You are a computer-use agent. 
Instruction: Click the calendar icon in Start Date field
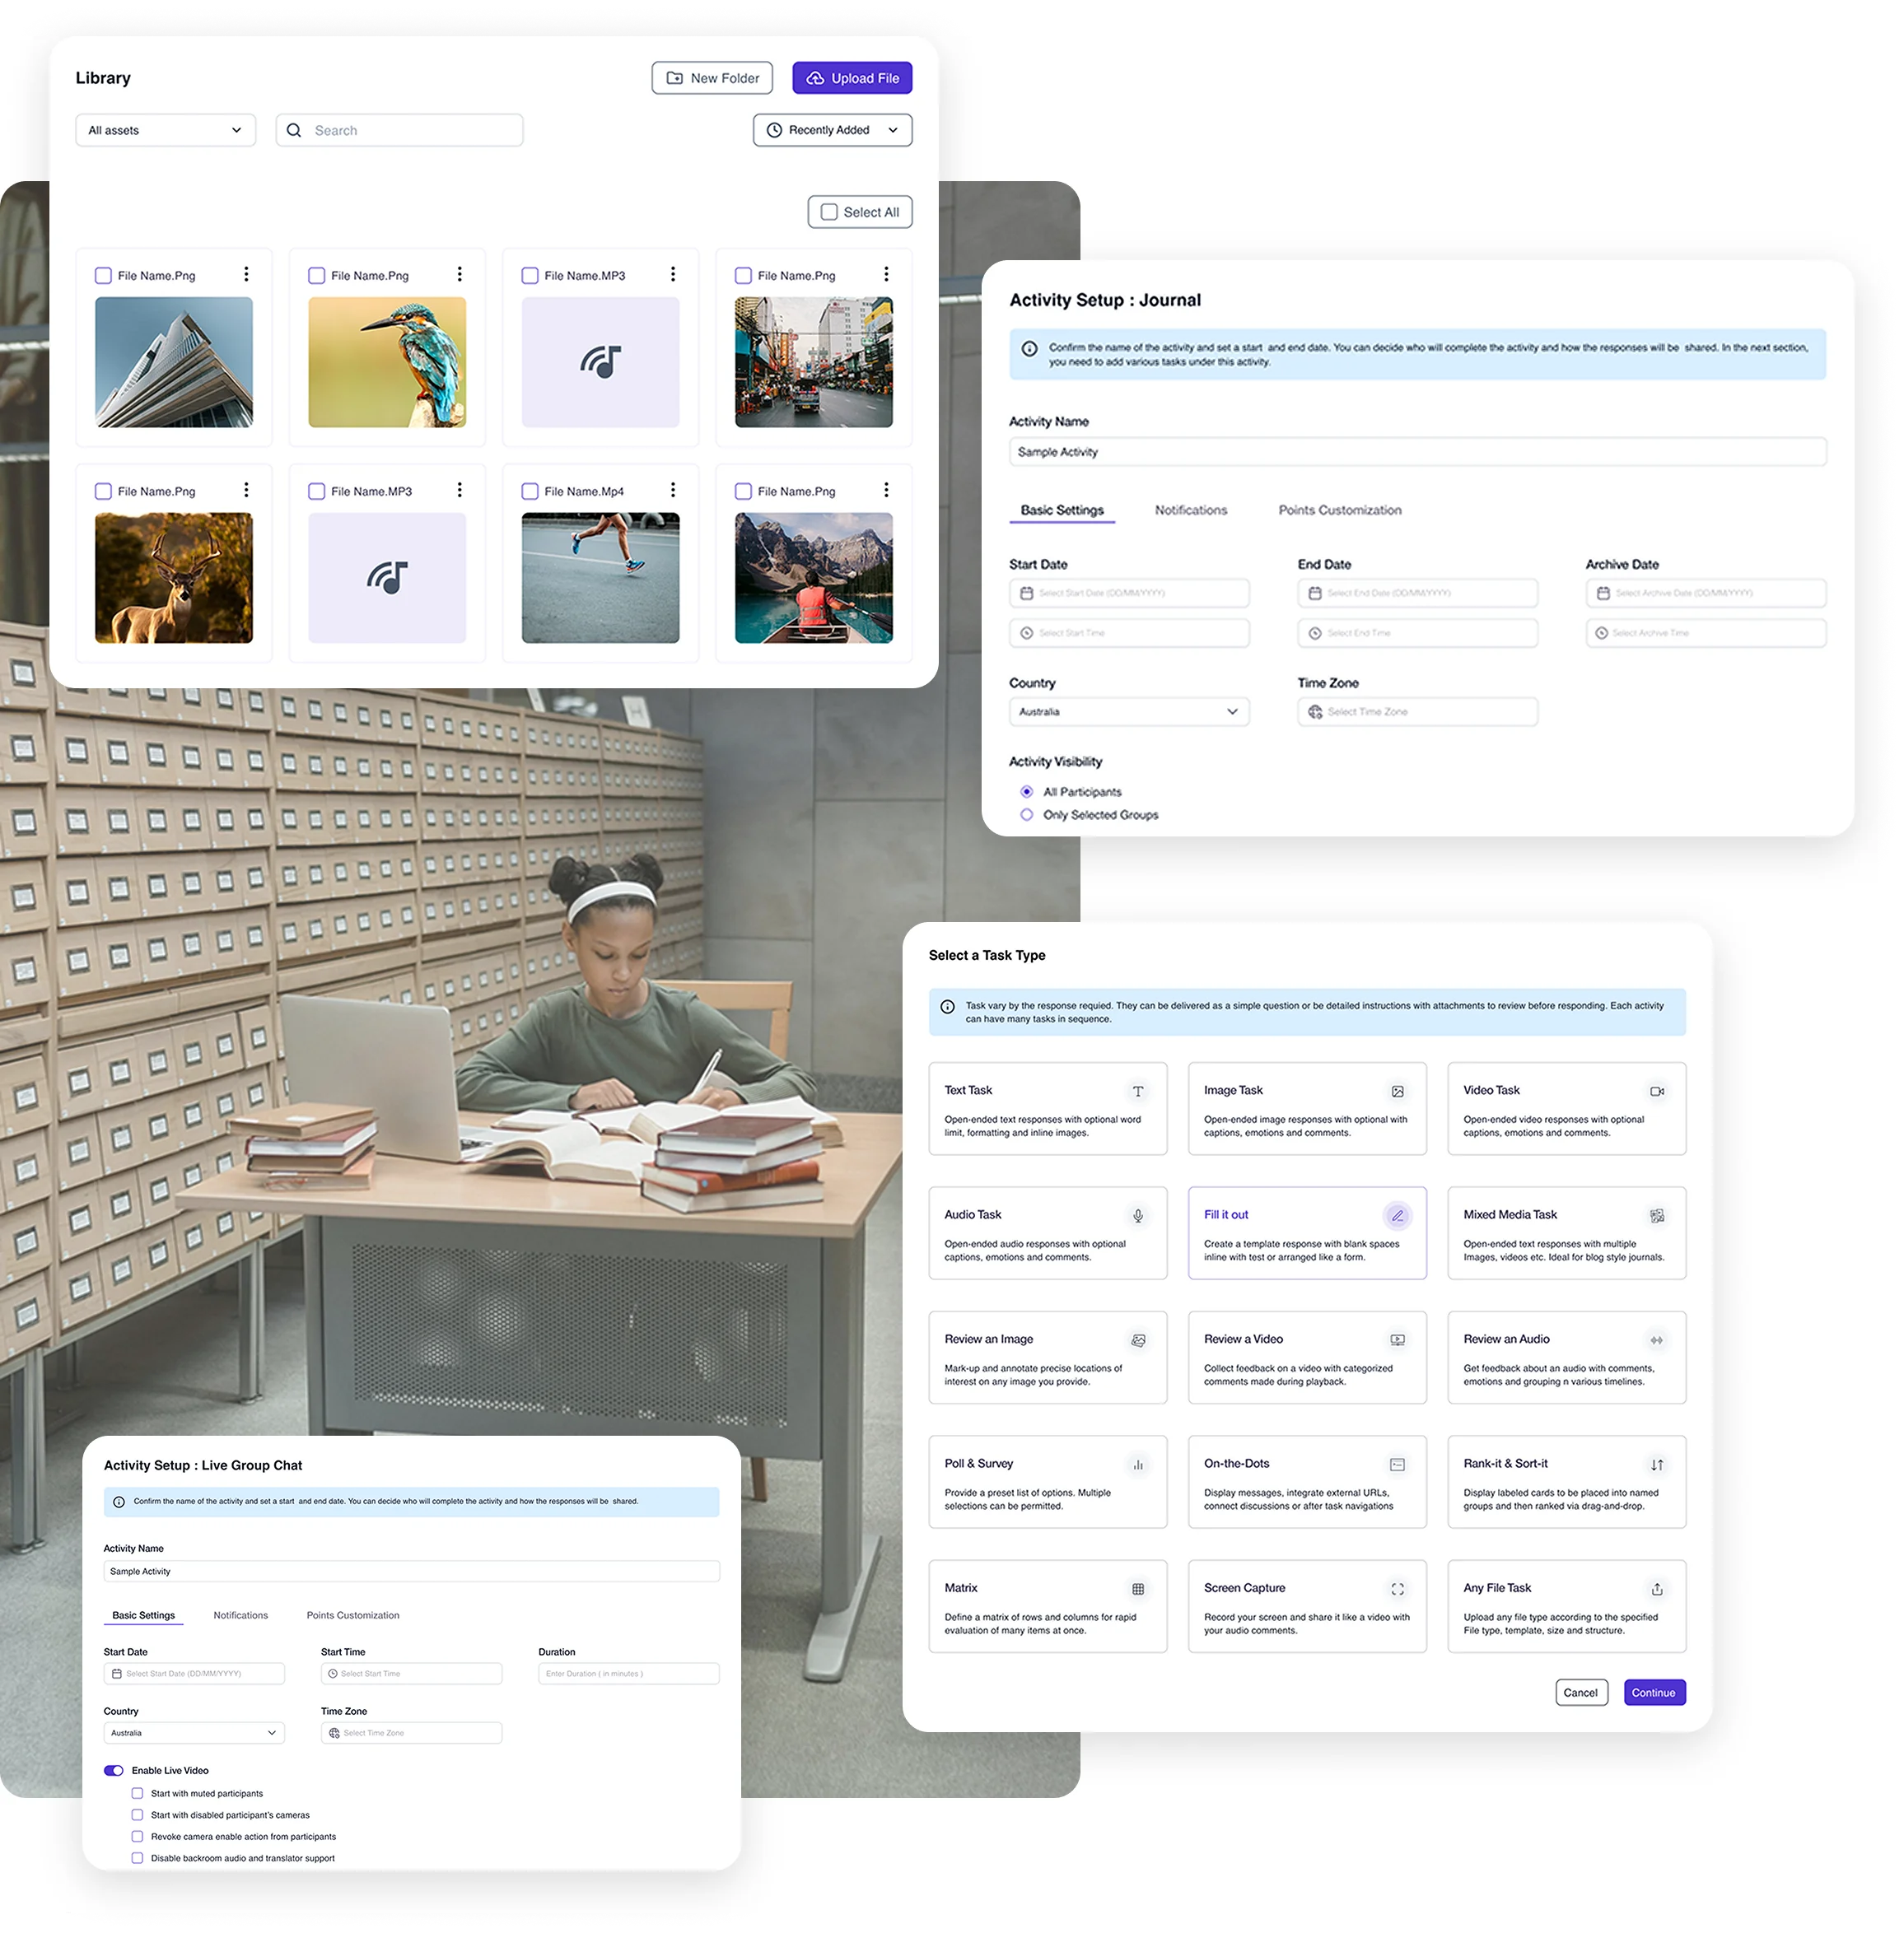pyautogui.click(x=1026, y=592)
